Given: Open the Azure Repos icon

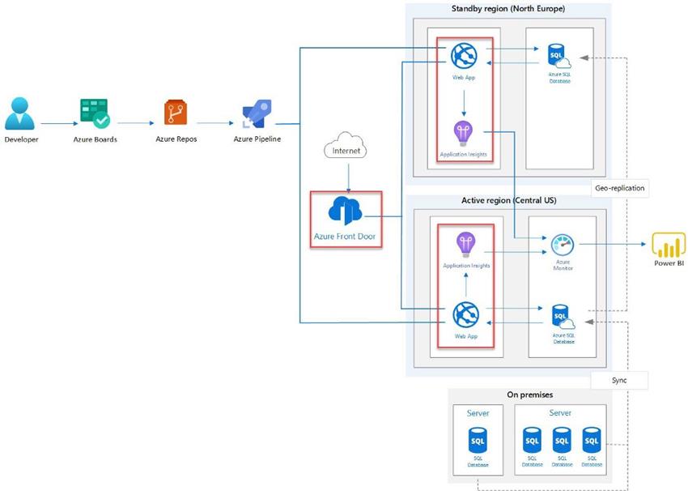Looking at the screenshot, I should pyautogui.click(x=174, y=113).
